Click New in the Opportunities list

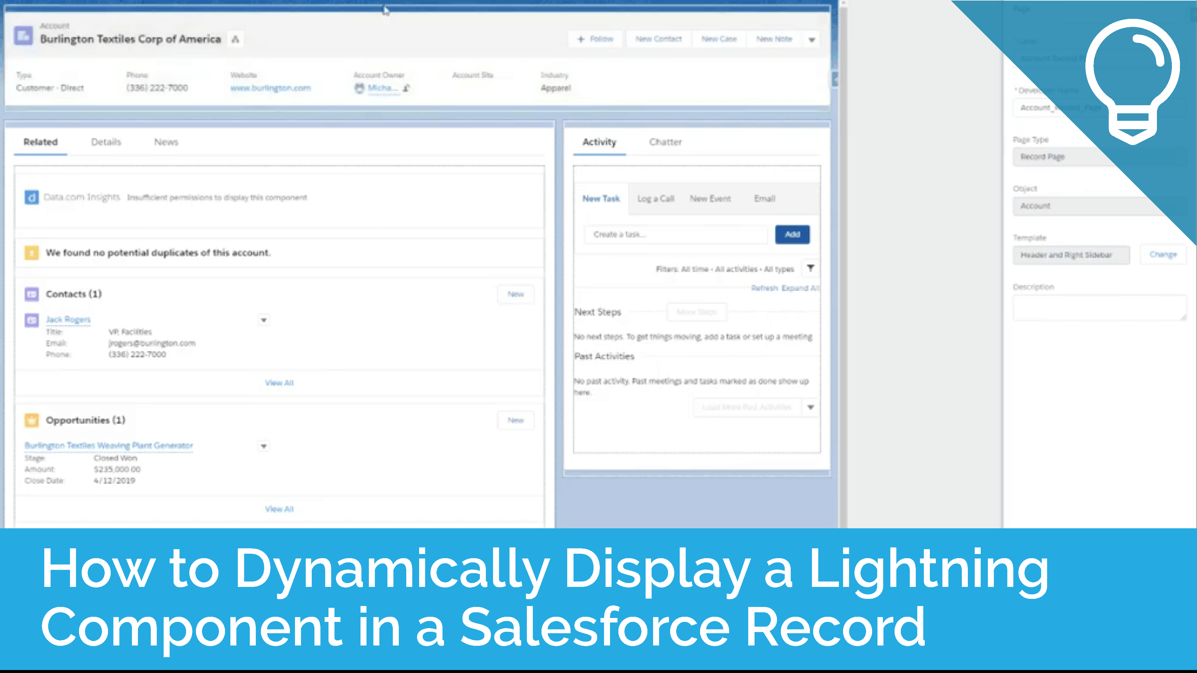[515, 420]
